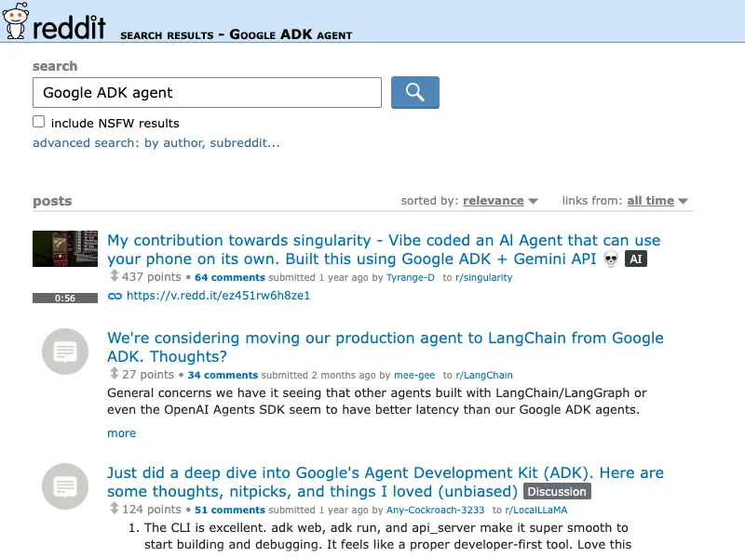Click 'General concerns we have it seeing' text
Image resolution: width=745 pixels, height=558 pixels.
pyautogui.click(x=377, y=402)
